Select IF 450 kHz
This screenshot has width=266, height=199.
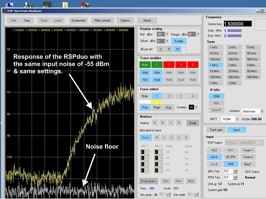coord(216,103)
